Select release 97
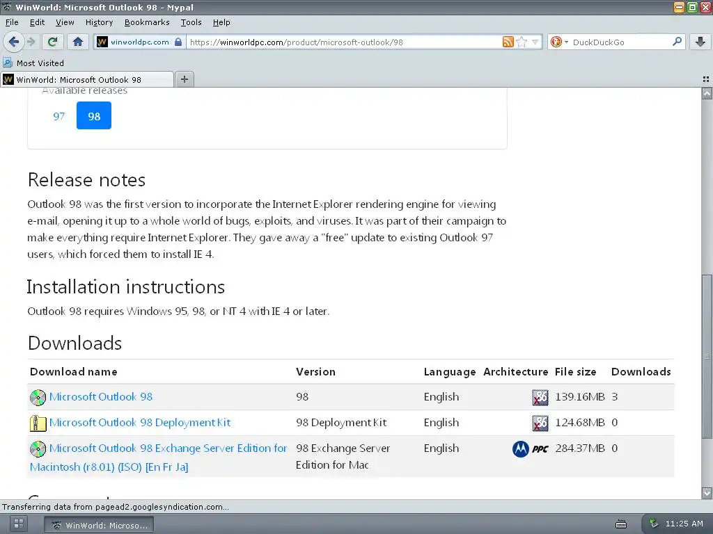Viewport: 713px width, 534px height. (x=58, y=116)
